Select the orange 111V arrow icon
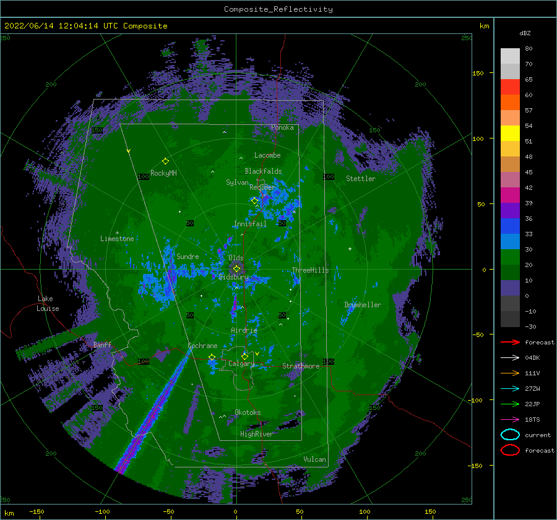This screenshot has height=520, width=557. 510,373
